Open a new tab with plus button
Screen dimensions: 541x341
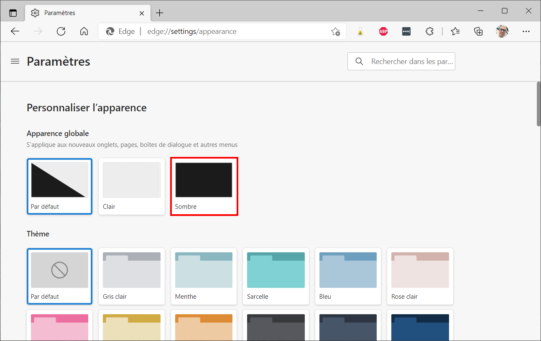159,13
